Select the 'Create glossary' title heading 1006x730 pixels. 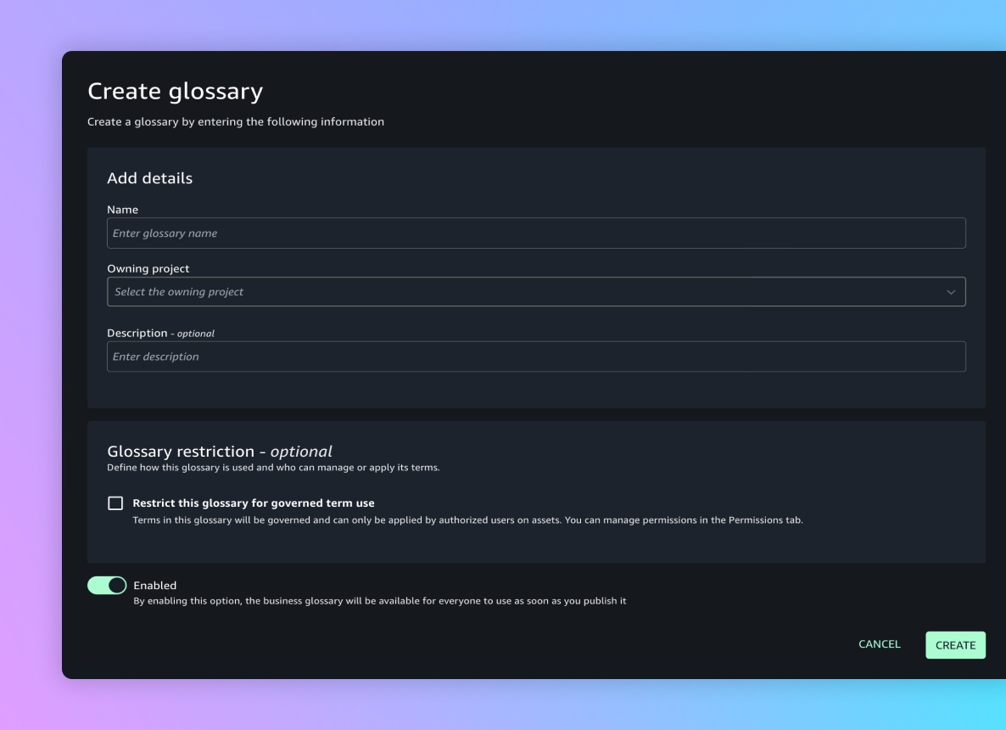175,91
